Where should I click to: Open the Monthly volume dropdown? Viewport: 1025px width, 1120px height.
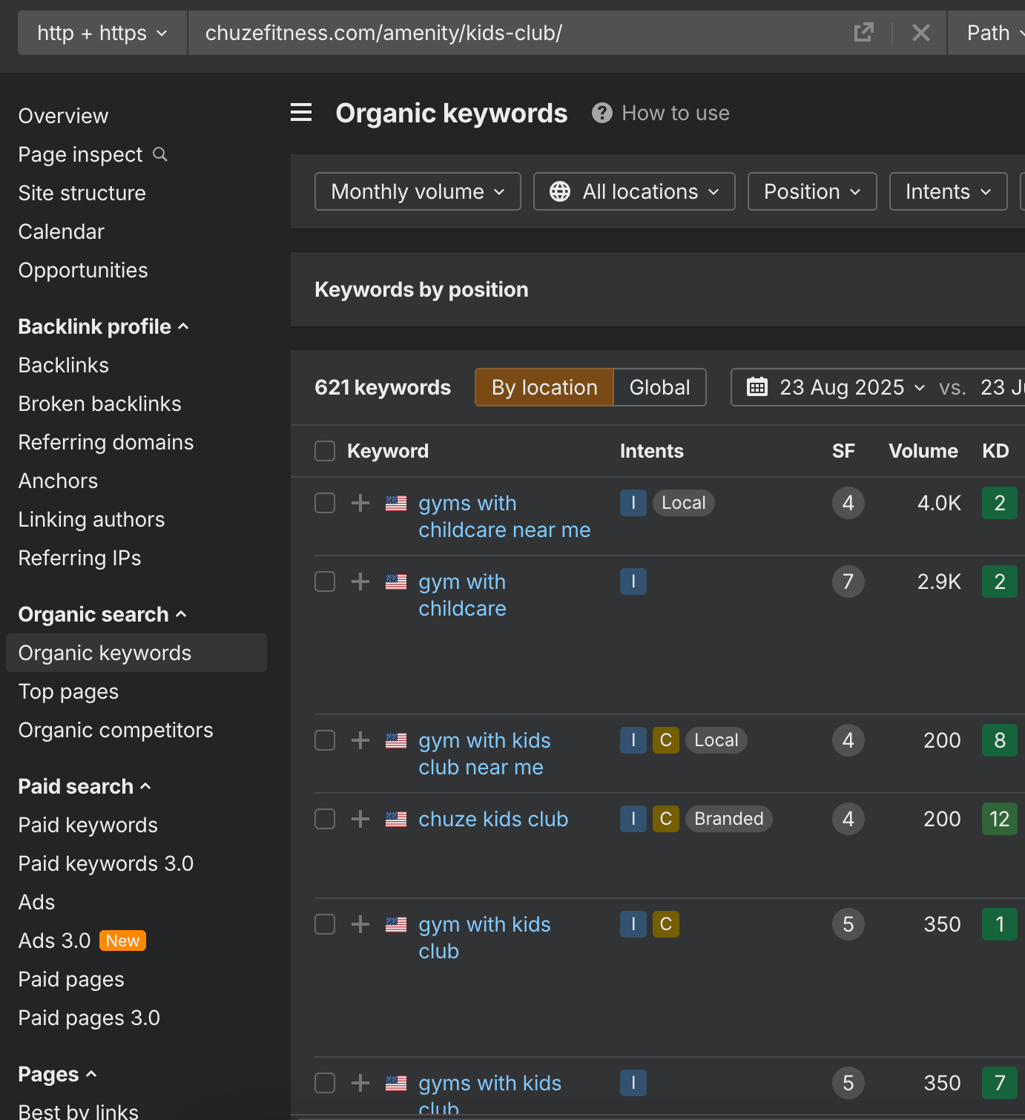[x=418, y=191]
